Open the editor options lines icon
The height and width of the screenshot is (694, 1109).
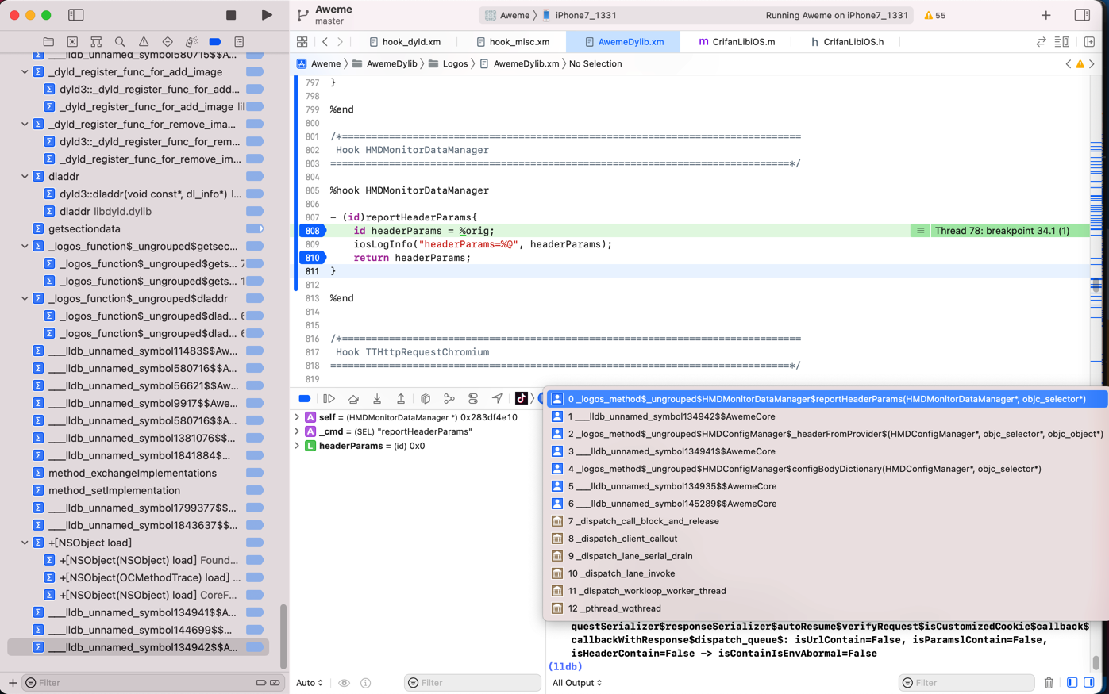point(1062,42)
